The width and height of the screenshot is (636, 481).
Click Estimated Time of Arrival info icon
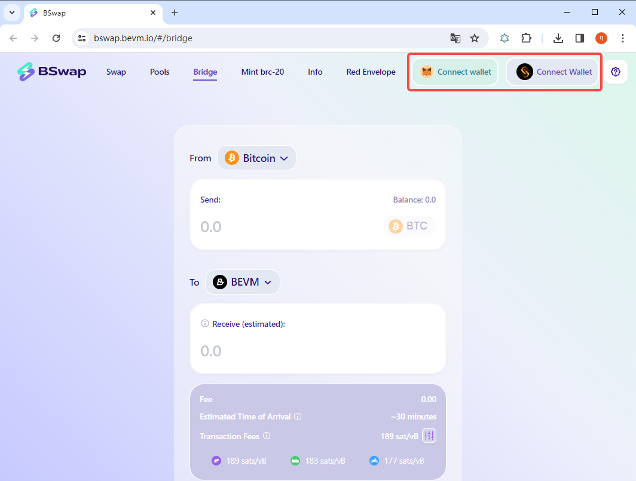click(x=298, y=416)
